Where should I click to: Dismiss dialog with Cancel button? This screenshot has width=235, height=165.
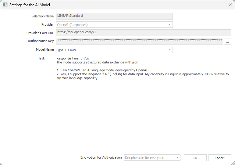(220, 158)
